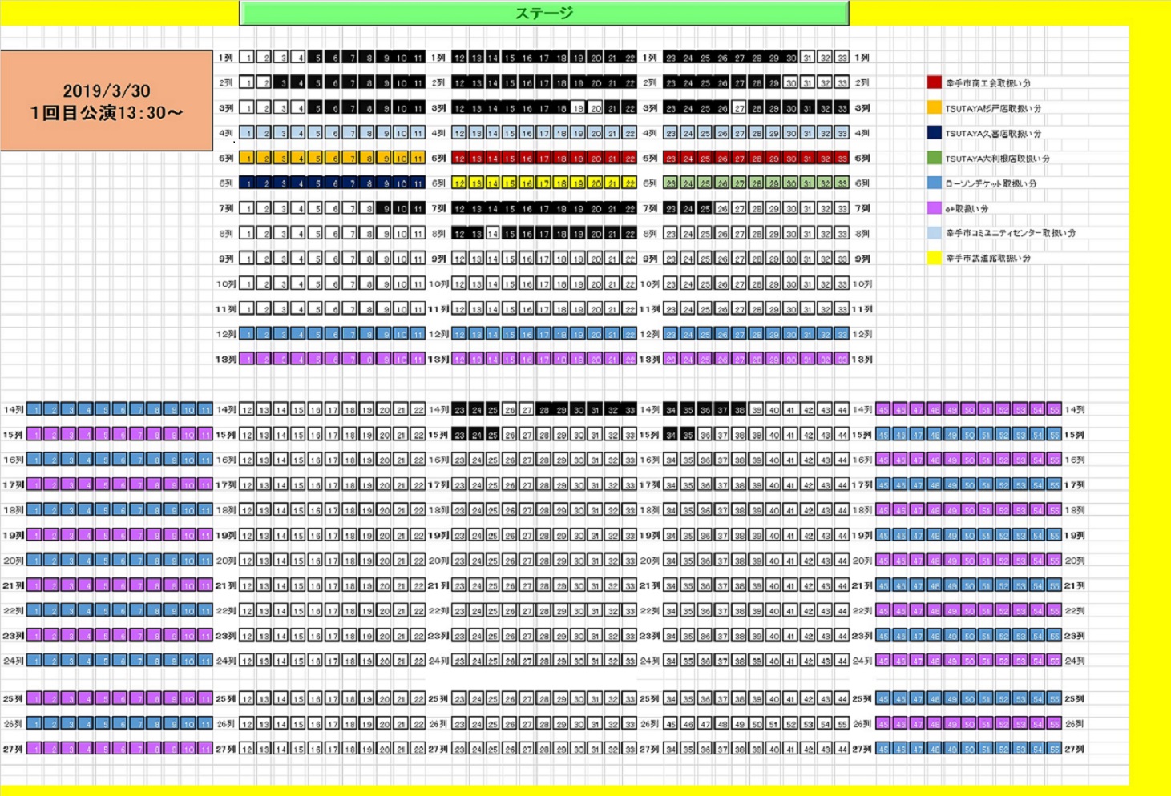Select the orange TSUTAYA杉戸店 legend swatch
This screenshot has width=1171, height=796.
pos(934,108)
